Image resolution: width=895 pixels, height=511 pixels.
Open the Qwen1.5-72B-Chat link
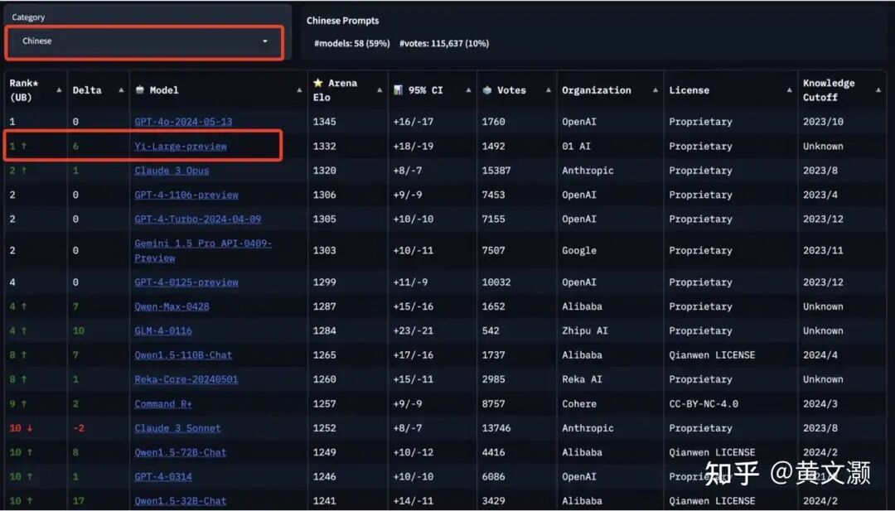click(181, 452)
